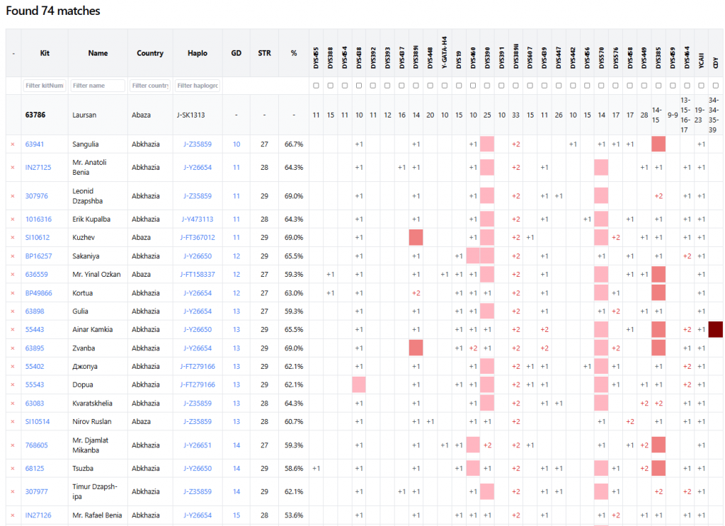Sort the table by the GD column header

click(x=236, y=53)
